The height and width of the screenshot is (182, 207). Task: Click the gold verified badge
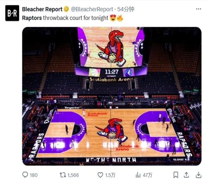click(66, 9)
